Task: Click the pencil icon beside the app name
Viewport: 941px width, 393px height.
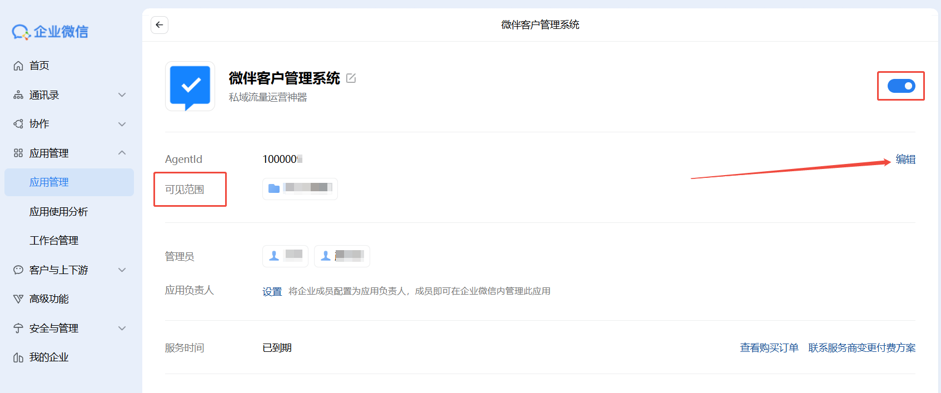Action: click(351, 78)
